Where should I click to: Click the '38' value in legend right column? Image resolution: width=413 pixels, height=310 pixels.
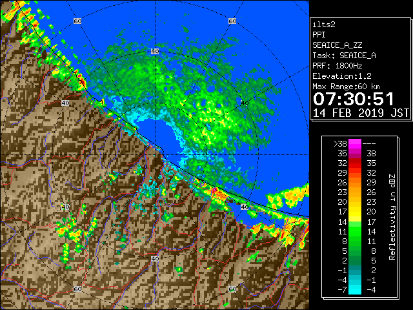tap(371, 154)
